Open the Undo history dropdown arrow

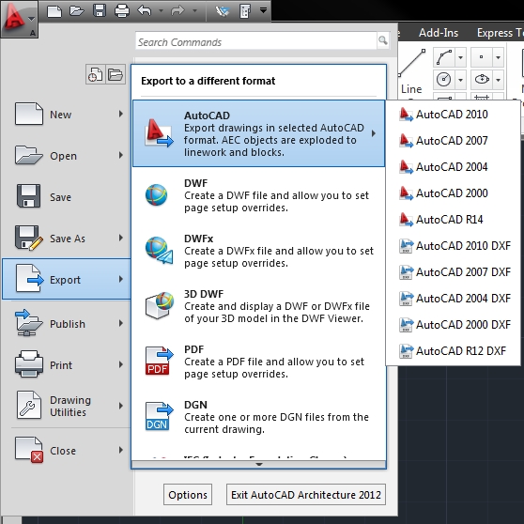pyautogui.click(x=162, y=11)
